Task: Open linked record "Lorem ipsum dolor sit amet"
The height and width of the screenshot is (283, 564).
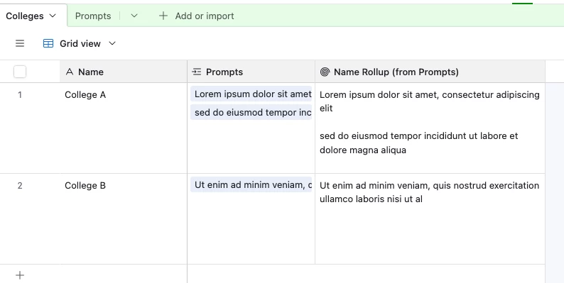Action: coord(251,94)
